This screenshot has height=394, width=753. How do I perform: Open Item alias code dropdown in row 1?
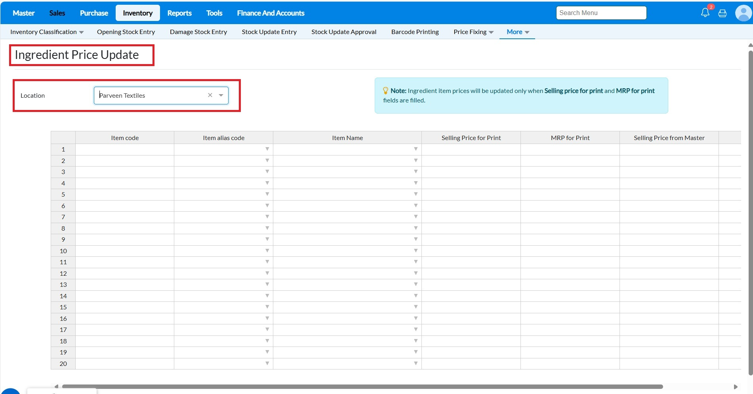click(x=267, y=149)
